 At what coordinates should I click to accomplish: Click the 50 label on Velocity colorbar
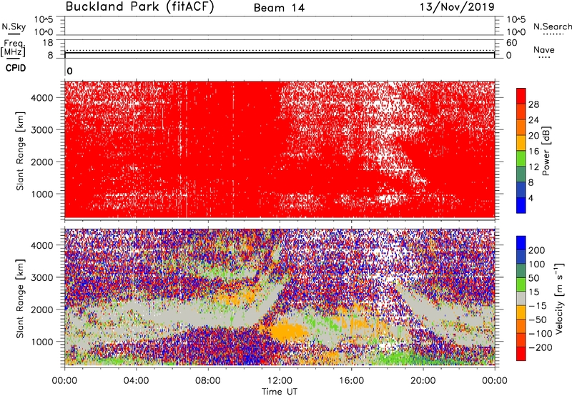(533, 278)
